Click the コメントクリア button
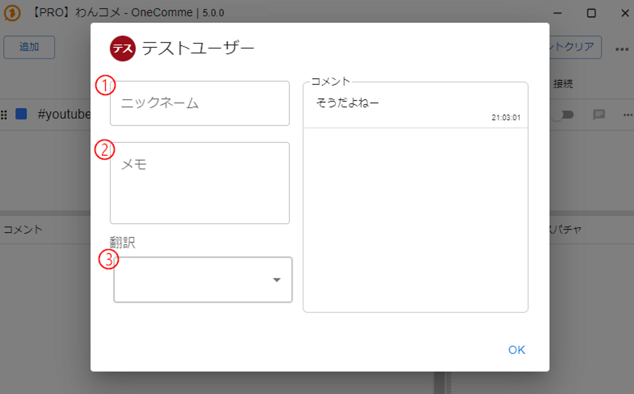The width and height of the screenshot is (634, 394). pyautogui.click(x=575, y=47)
